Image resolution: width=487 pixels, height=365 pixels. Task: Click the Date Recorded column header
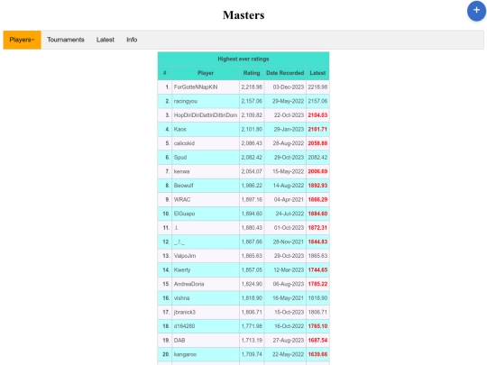pos(285,73)
